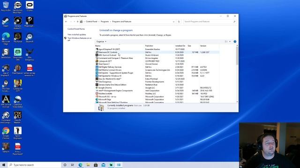
Task: Open the Oculus desktop shortcut
Action: 30,6
